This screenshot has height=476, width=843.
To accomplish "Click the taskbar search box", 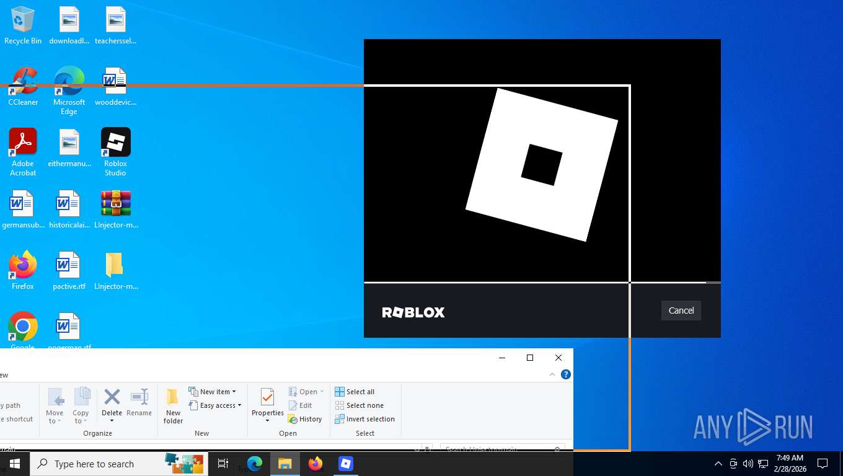I will click(119, 464).
